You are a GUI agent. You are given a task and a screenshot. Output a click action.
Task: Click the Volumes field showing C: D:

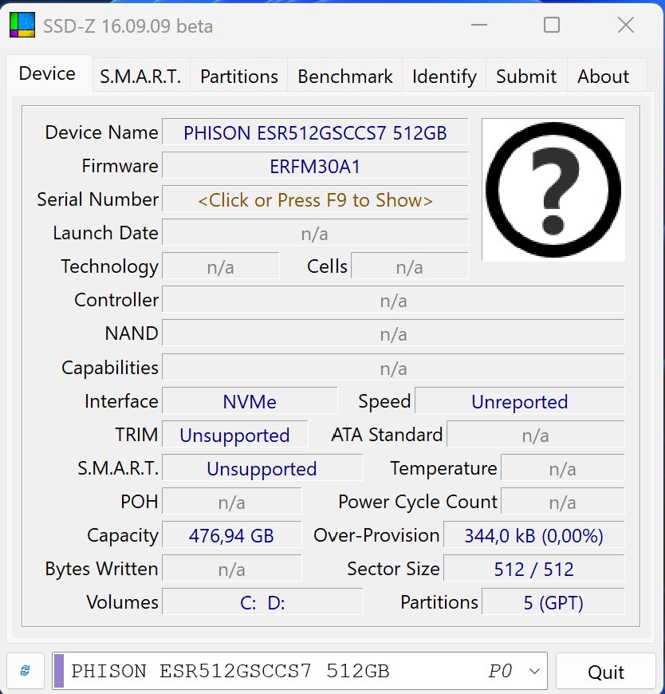(262, 602)
